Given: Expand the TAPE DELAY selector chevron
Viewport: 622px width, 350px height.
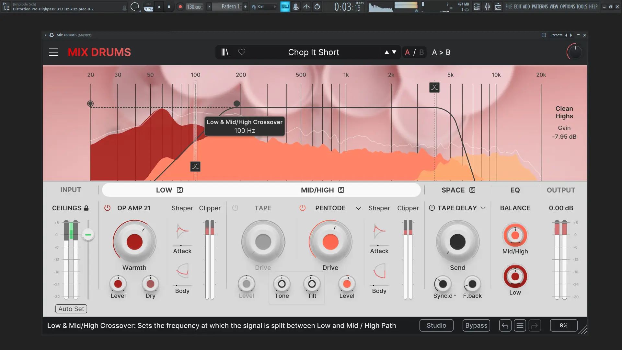Looking at the screenshot, I should (483, 208).
